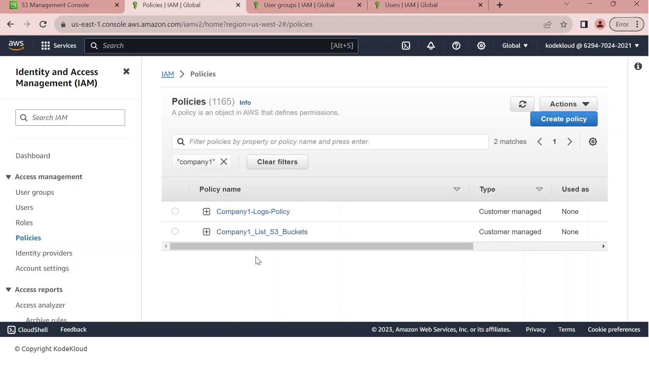This screenshot has height=365, width=649.
Task: Open the AWS support help icon
Action: (x=456, y=46)
